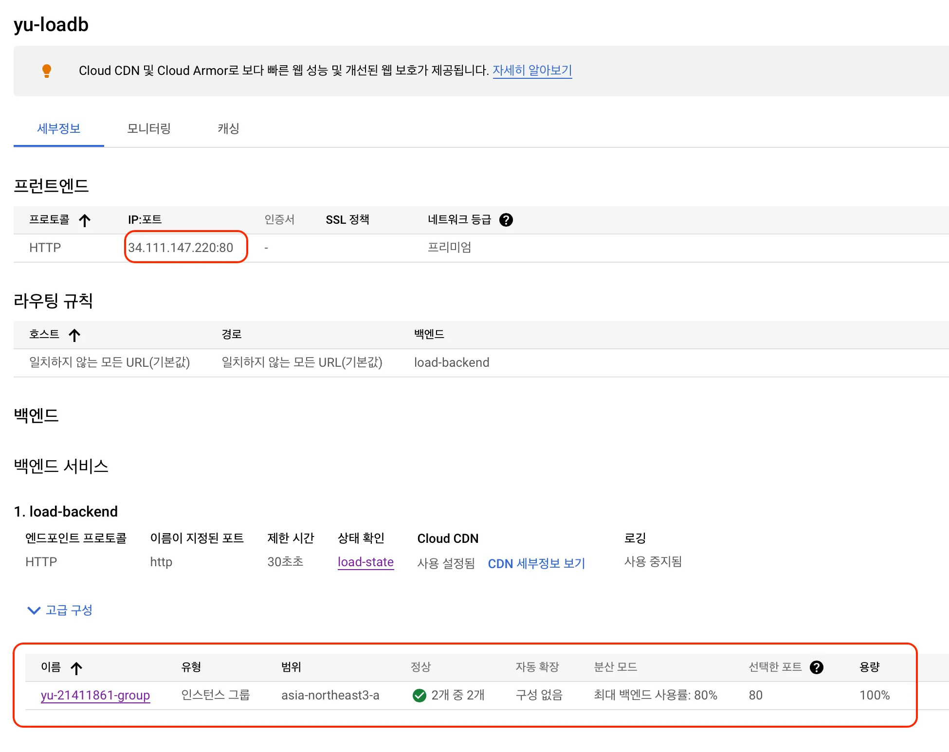
Task: Click the green healthy status checkmark
Action: (419, 696)
